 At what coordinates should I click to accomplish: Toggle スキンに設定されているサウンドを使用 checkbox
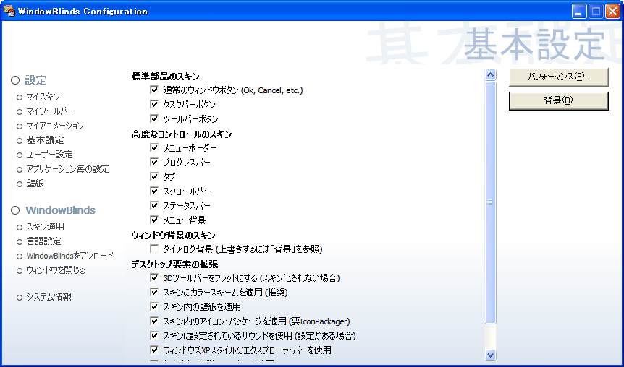[154, 335]
